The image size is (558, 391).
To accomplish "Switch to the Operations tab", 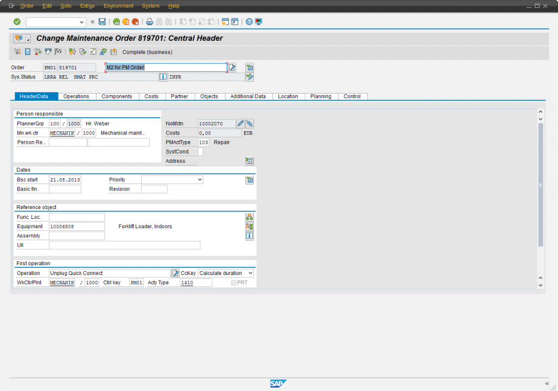I will pos(76,96).
